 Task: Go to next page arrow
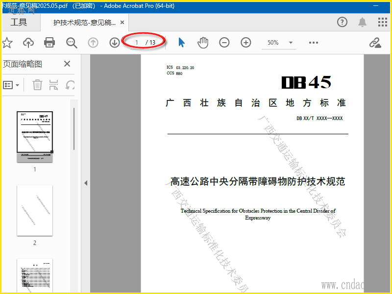point(115,43)
